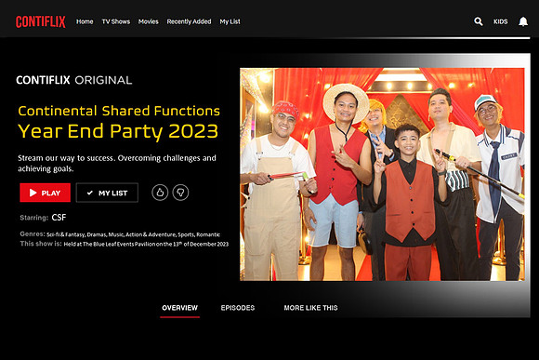Open the Recently Added section
The image size is (539, 360).
pos(189,21)
